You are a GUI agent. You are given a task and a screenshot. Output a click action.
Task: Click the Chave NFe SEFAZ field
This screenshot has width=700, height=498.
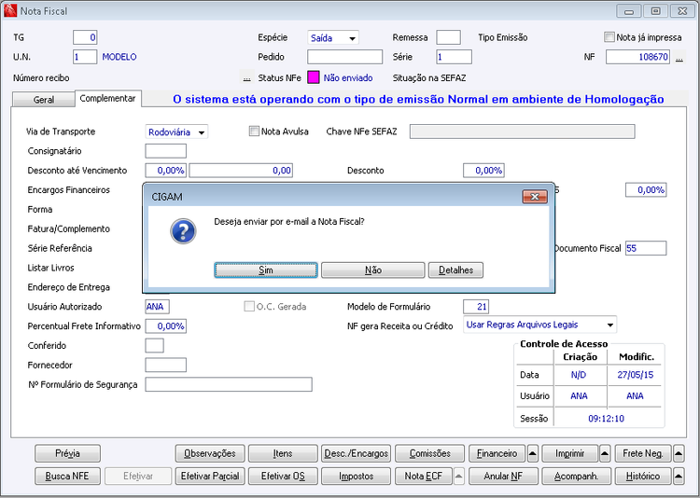coord(522,131)
